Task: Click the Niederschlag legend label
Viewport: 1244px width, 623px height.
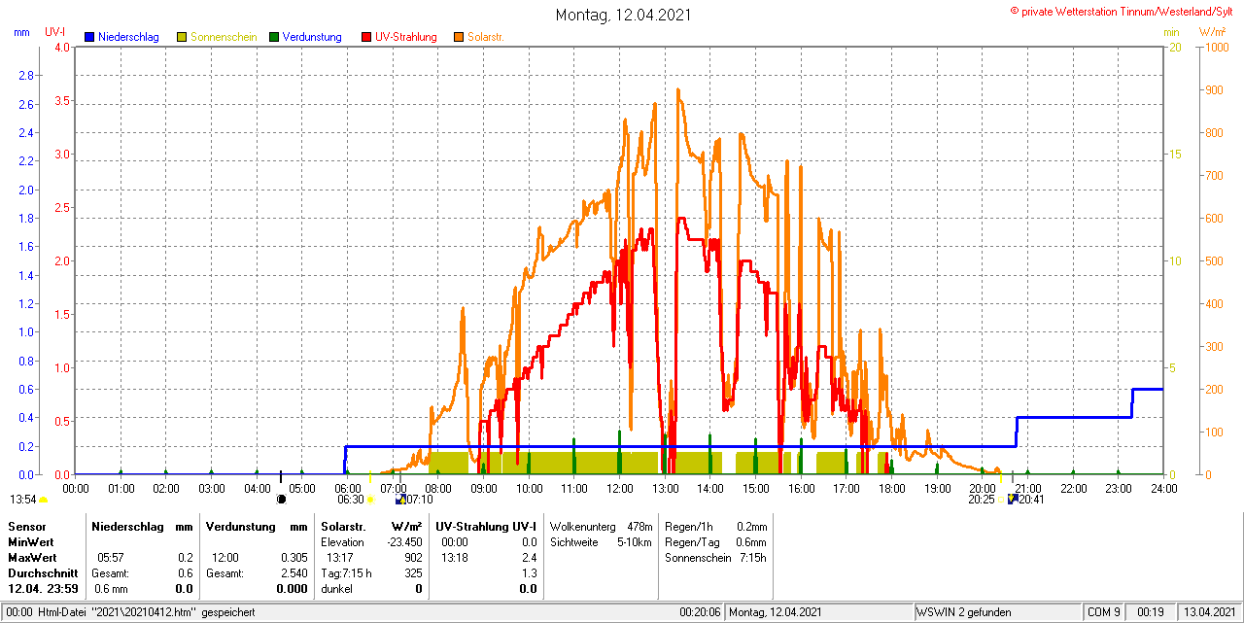Action: (x=128, y=37)
